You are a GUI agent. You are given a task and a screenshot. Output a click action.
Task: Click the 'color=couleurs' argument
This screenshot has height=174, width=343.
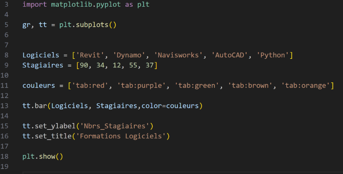point(170,106)
